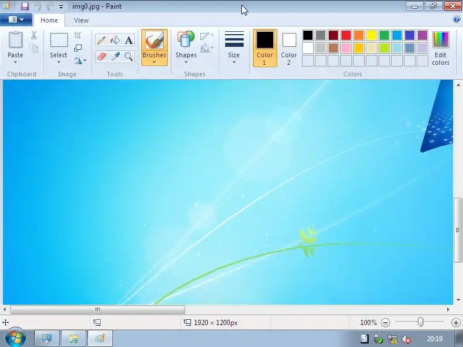This screenshot has height=347, width=463.
Task: Select the Fill with color bucket tool
Action: tap(115, 40)
